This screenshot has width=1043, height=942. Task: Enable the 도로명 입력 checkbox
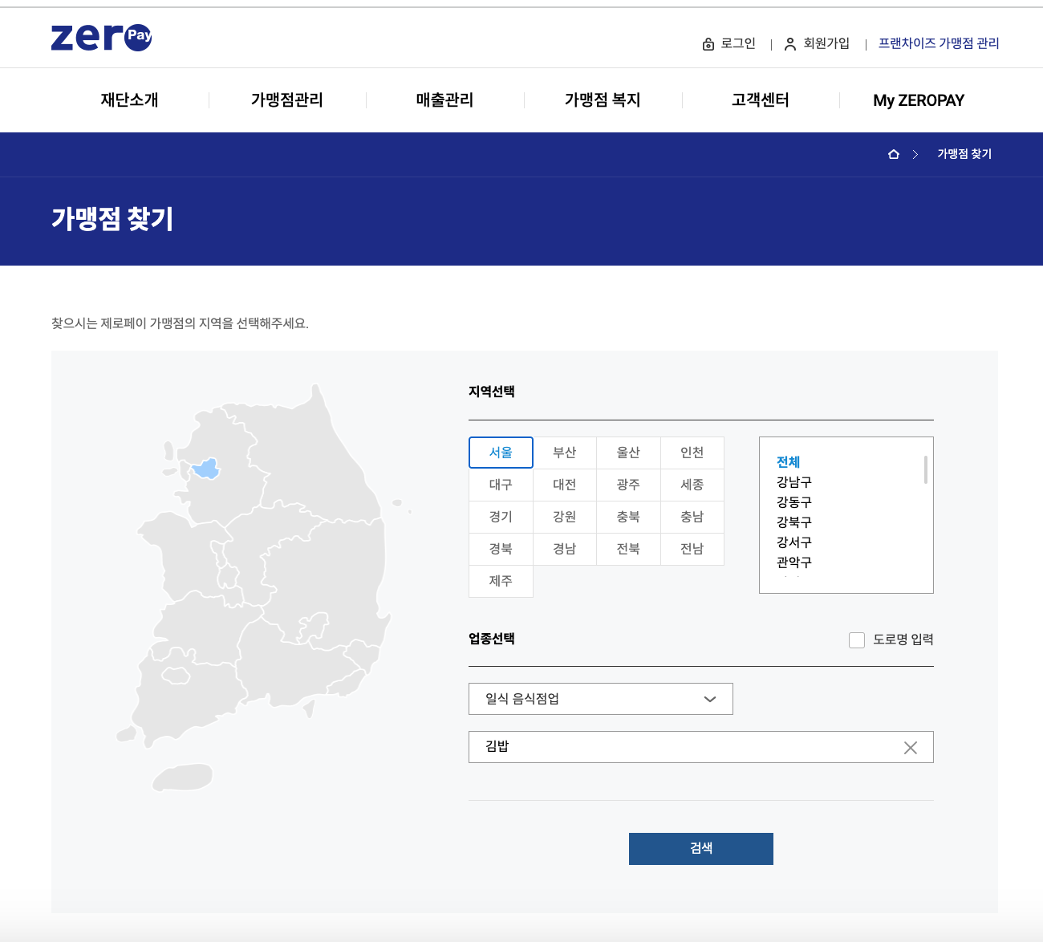856,640
